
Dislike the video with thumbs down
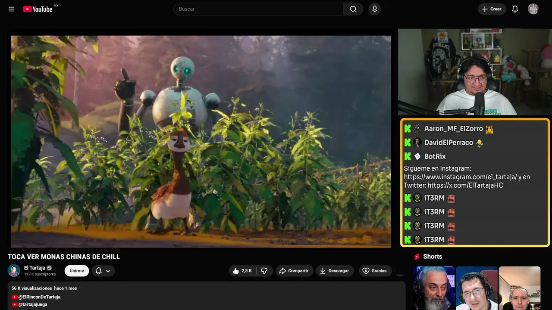[264, 271]
